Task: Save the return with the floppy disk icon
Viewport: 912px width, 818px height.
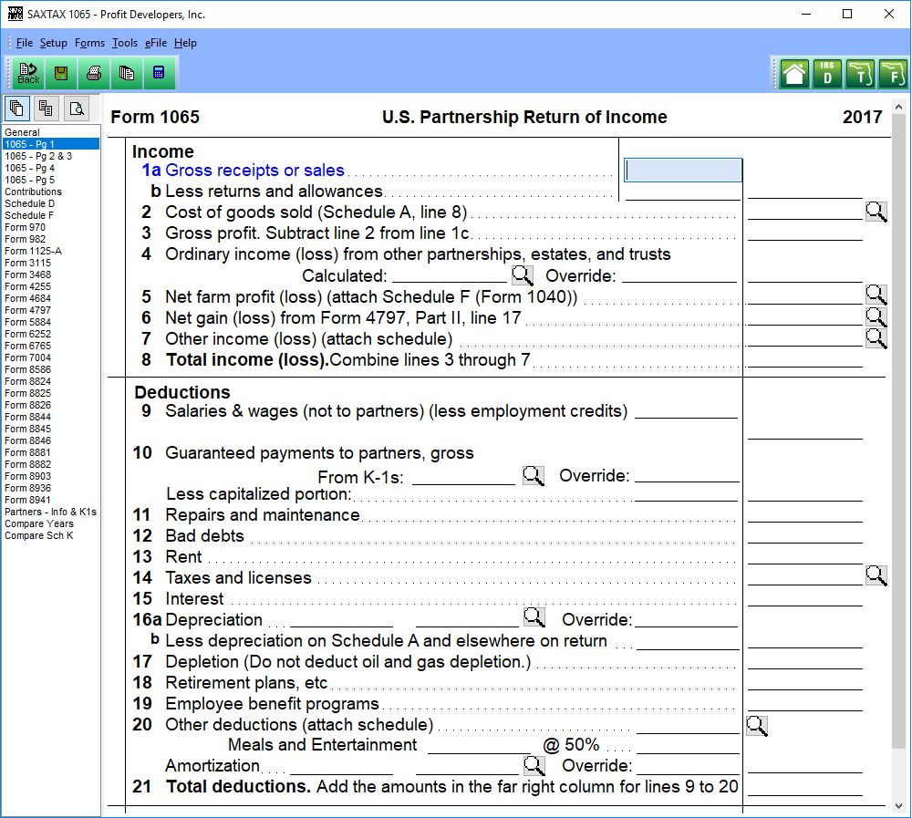Action: (61, 73)
